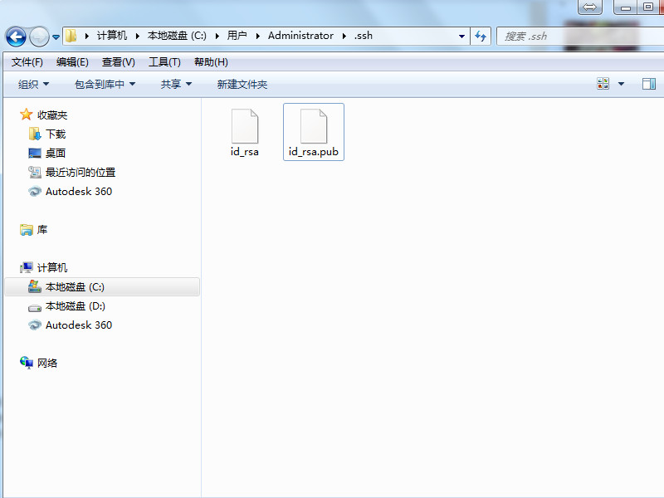This screenshot has width=664, height=498.
Task: Click the 下载 folder icon
Action: (35, 134)
